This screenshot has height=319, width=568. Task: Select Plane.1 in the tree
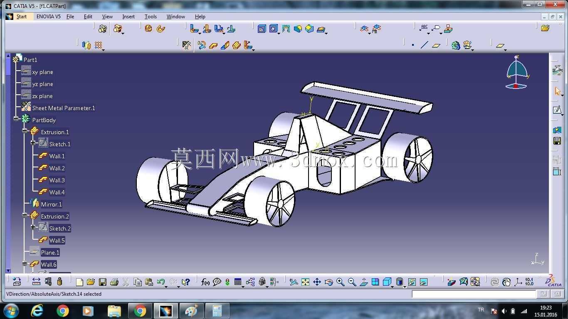(x=50, y=253)
